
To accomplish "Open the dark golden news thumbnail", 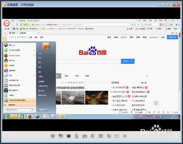I will (97, 98).
